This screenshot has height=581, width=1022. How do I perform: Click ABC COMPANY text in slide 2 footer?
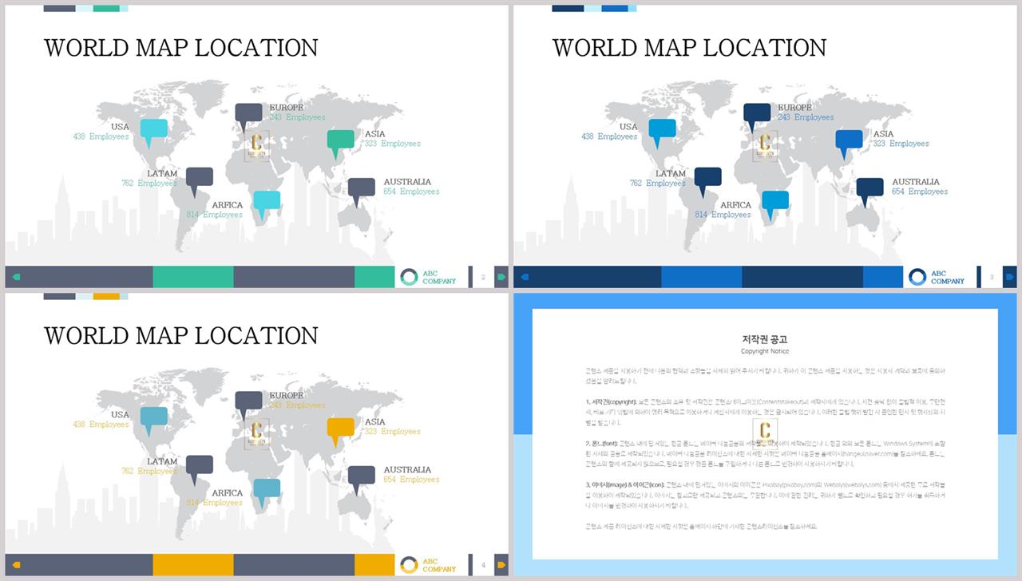439,278
